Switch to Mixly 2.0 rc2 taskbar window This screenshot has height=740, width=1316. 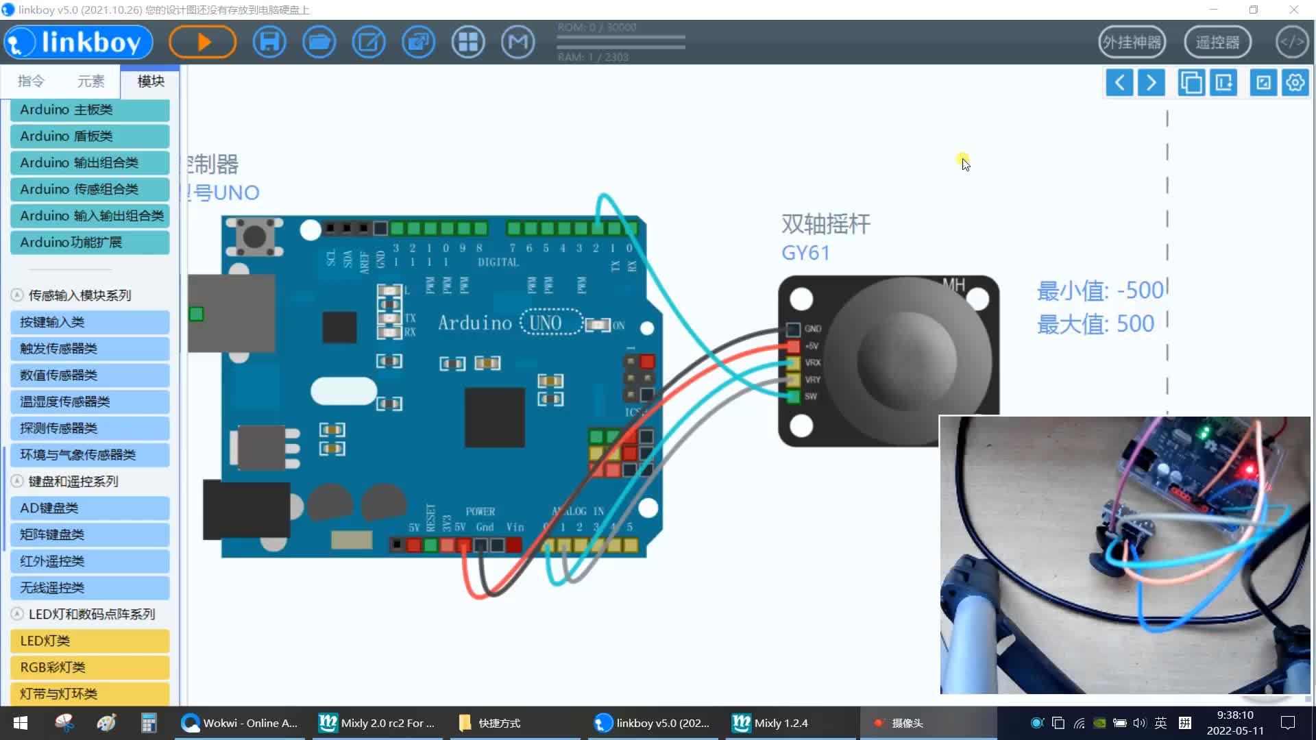377,723
